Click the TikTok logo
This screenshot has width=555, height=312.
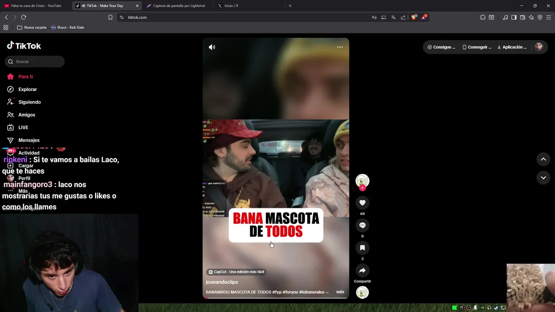click(24, 45)
